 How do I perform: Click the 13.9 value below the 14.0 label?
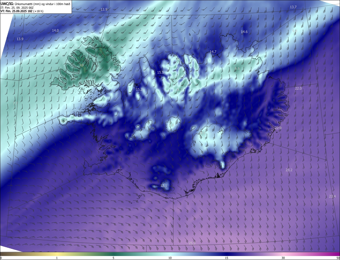point(20,39)
